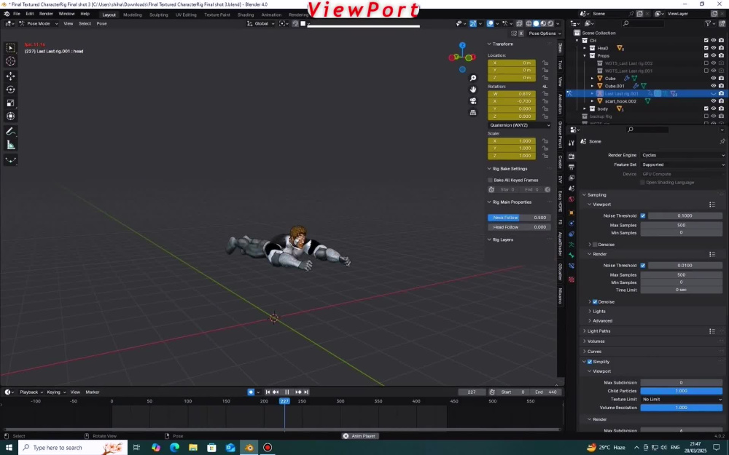Lock Location X transform
This screenshot has width=729, height=455.
[x=545, y=63]
